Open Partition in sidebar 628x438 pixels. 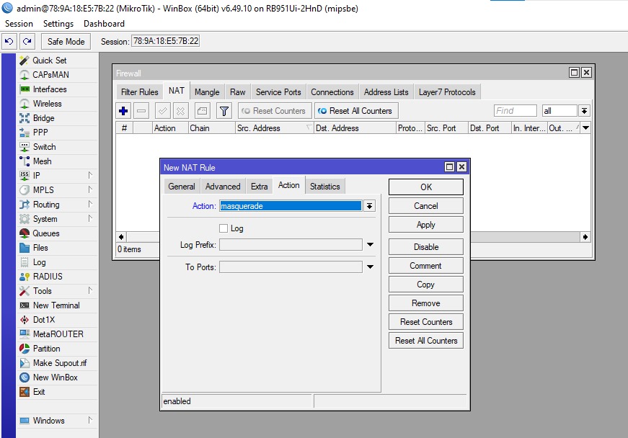[x=57, y=349]
